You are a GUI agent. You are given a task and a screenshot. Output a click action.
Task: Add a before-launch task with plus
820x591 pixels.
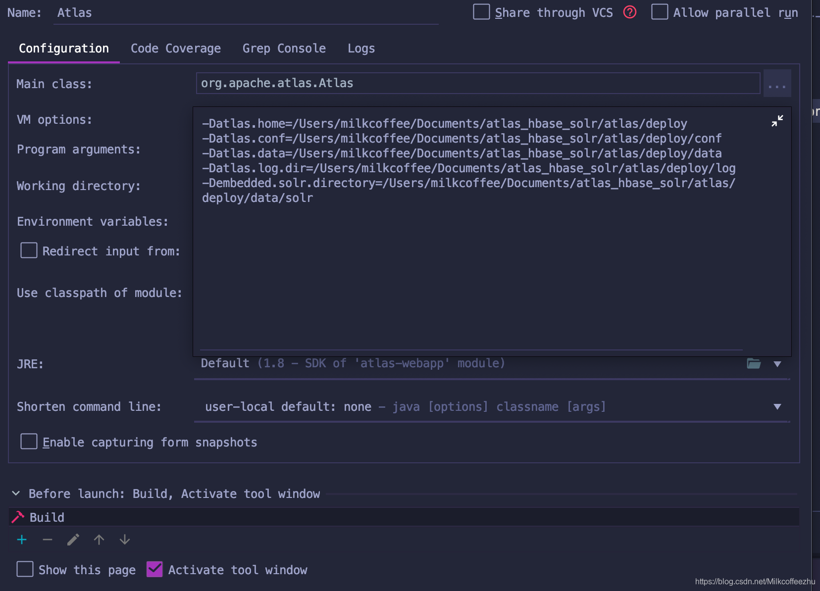(x=22, y=540)
